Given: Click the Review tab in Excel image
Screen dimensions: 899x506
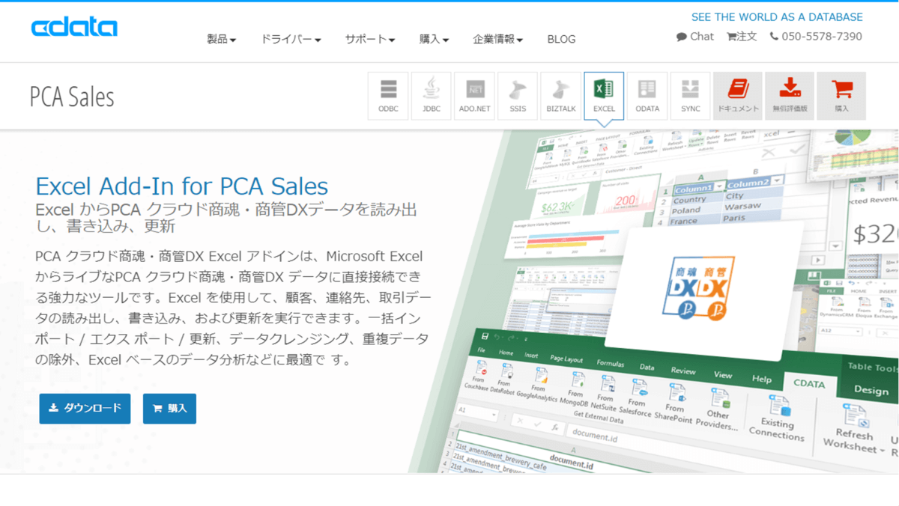Looking at the screenshot, I should pos(683,371).
